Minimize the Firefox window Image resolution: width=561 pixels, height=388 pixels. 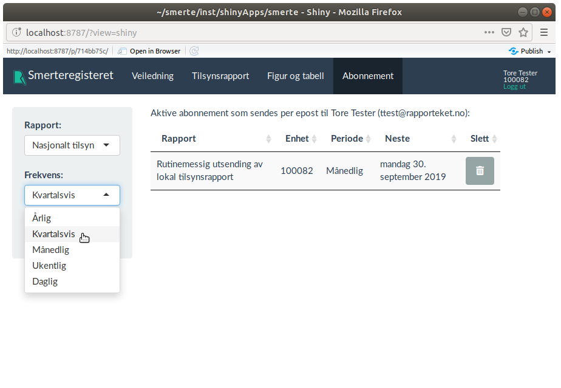pyautogui.click(x=522, y=12)
